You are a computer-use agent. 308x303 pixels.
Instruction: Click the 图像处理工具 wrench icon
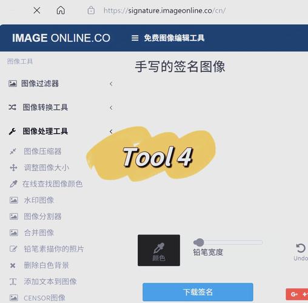(13, 132)
